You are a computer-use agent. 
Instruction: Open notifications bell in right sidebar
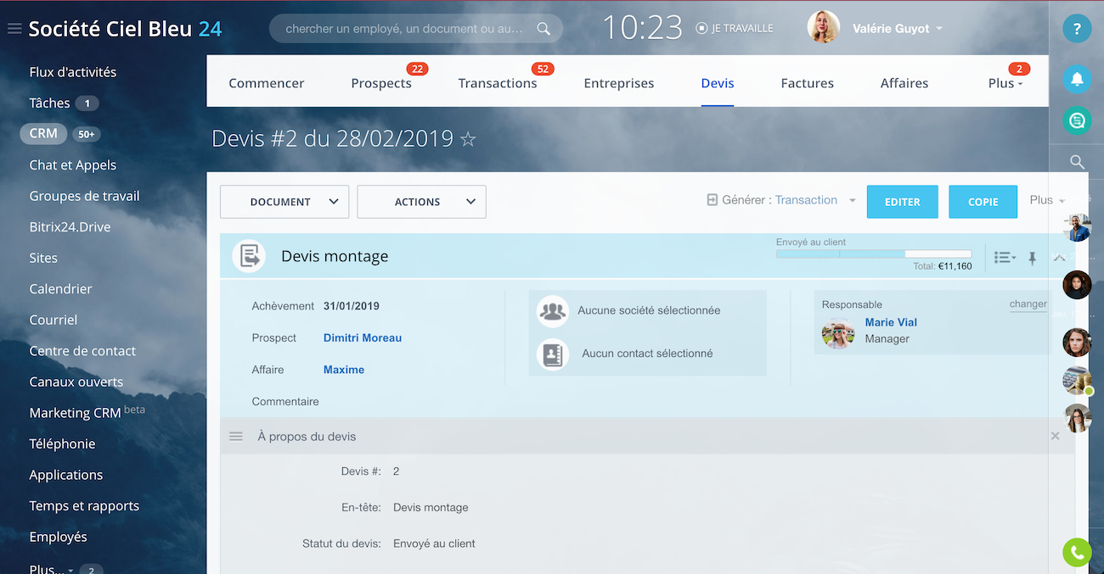pyautogui.click(x=1077, y=79)
